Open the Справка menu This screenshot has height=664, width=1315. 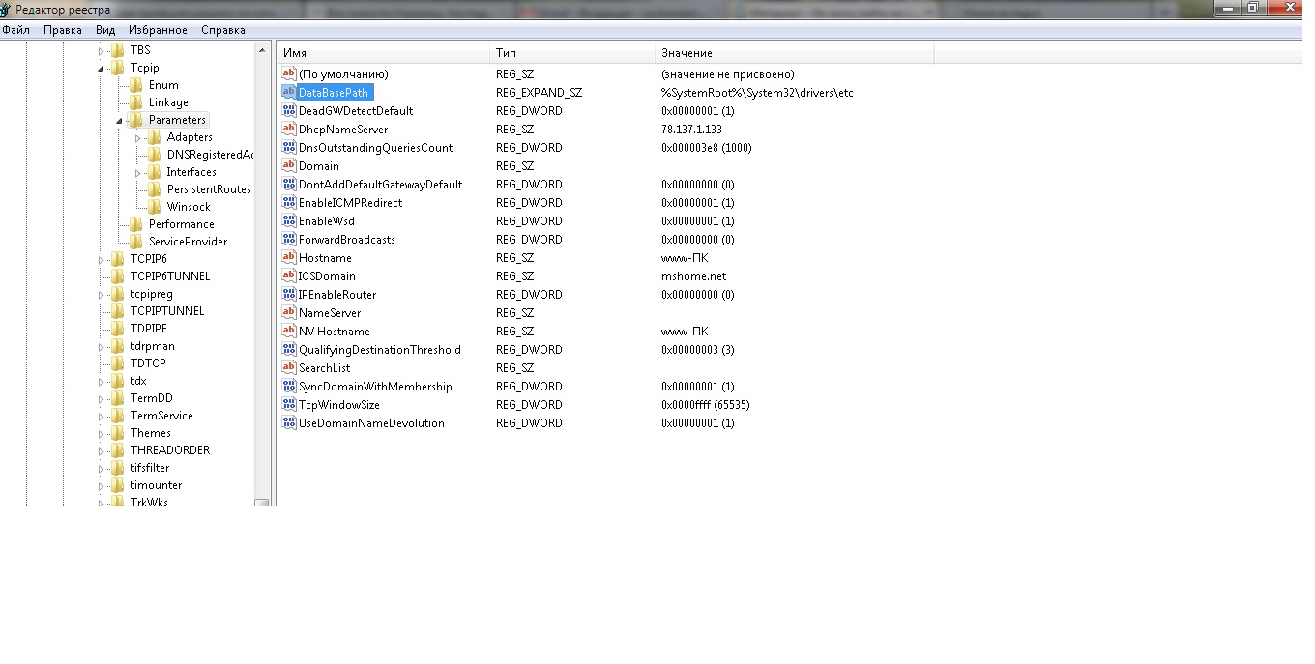pyautogui.click(x=223, y=30)
